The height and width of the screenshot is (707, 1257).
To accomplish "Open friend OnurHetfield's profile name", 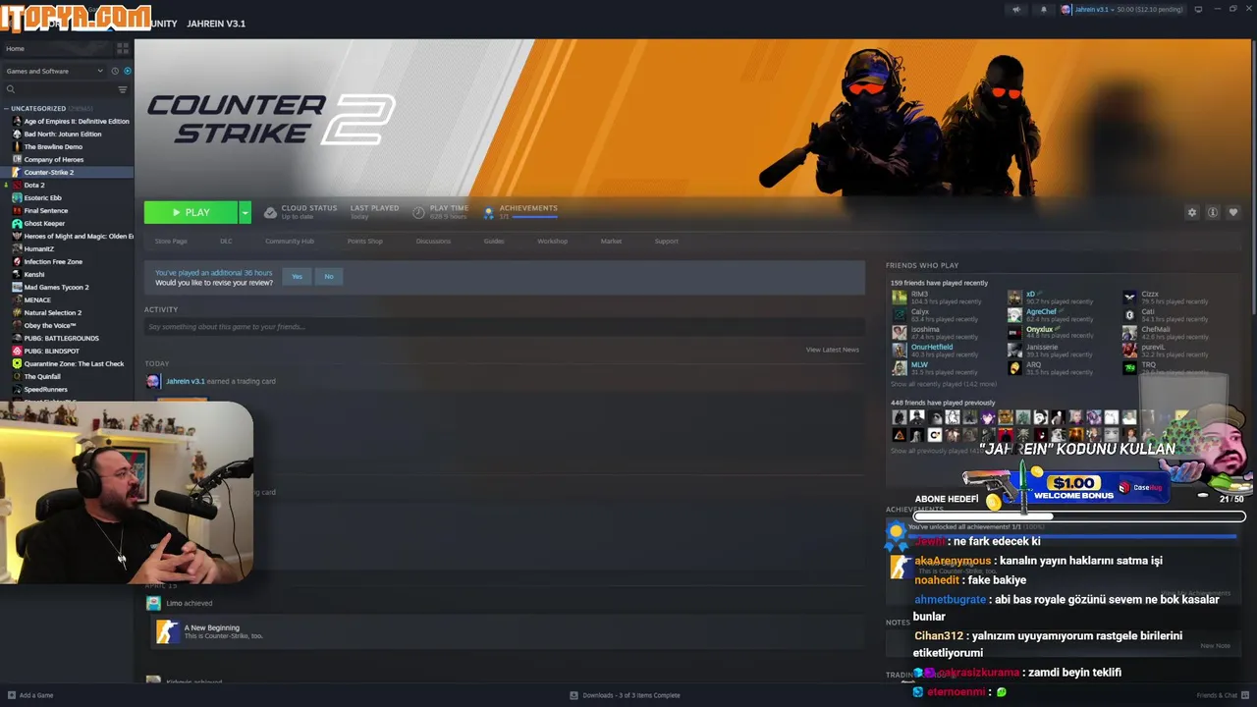I will pyautogui.click(x=932, y=347).
